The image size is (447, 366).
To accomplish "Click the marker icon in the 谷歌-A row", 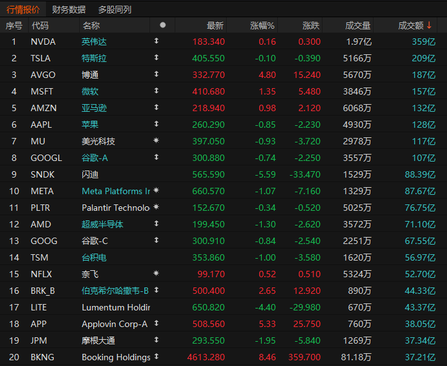I will tap(156, 157).
